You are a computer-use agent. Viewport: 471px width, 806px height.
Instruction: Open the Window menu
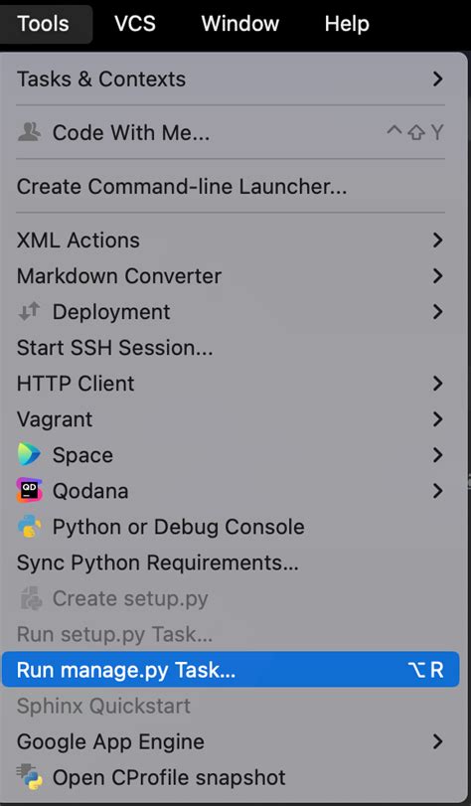point(240,24)
